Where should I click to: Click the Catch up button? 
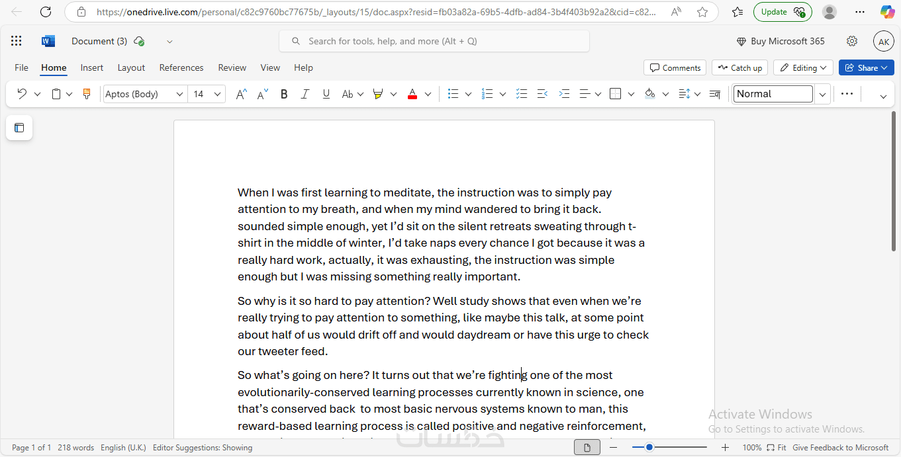tap(739, 67)
